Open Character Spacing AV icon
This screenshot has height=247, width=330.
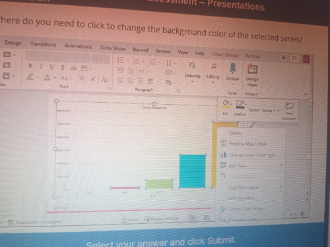point(84,68)
